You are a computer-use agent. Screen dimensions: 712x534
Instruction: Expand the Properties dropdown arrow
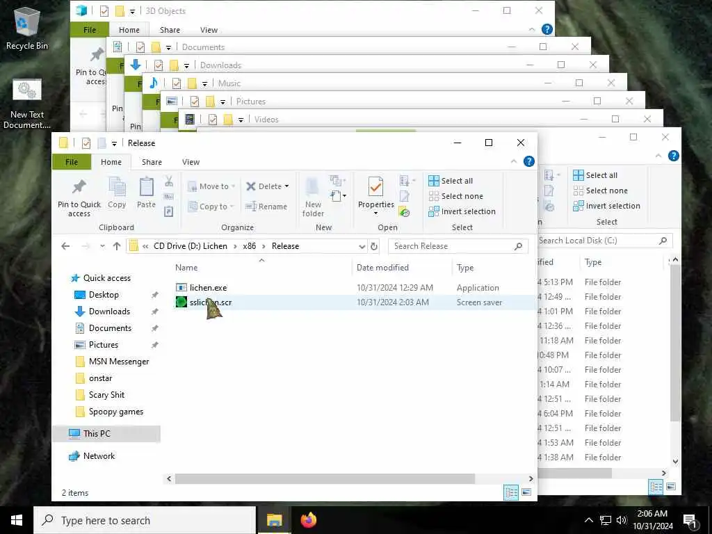375,213
